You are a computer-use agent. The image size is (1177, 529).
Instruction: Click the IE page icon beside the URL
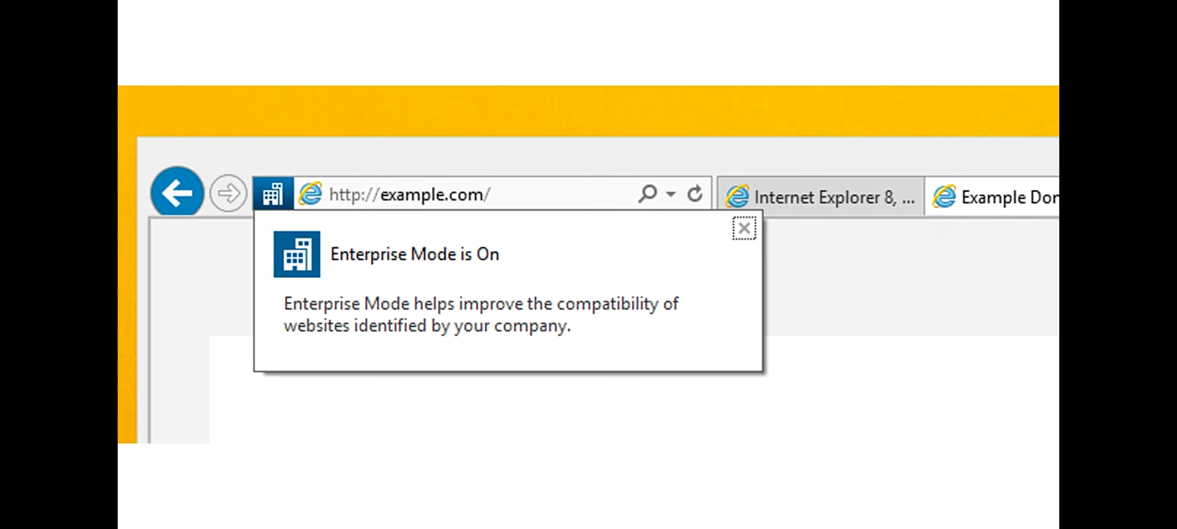310,194
